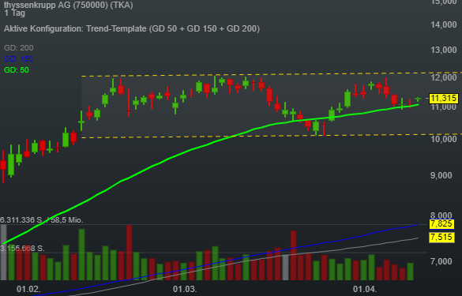Click the 6.311.336 S. volume label
This screenshot has width=462, height=296.
[x=21, y=220]
